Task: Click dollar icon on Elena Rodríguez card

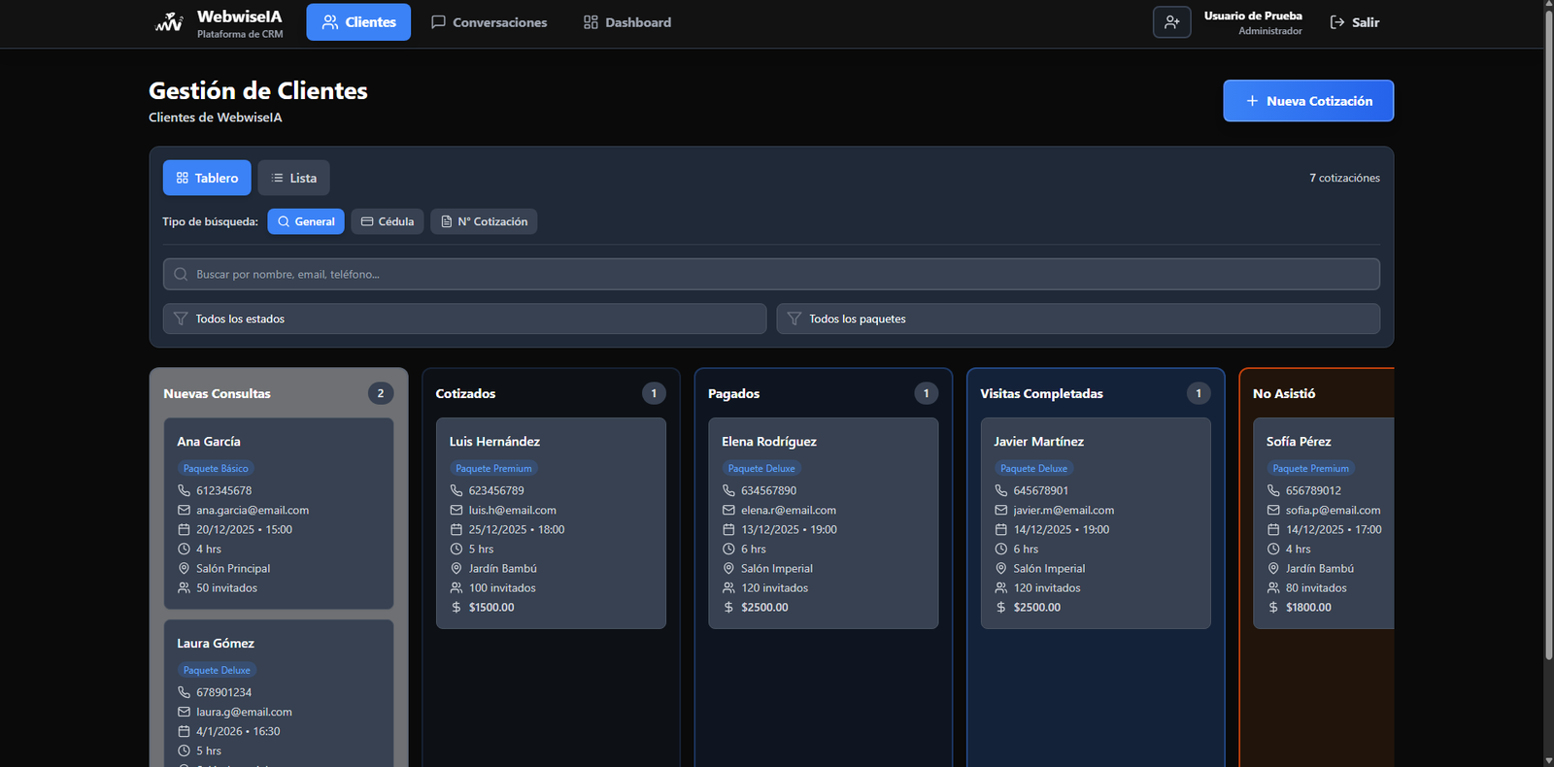Action: 728,607
